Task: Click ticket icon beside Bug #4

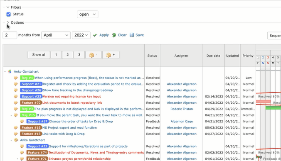Action: [x=16, y=78]
